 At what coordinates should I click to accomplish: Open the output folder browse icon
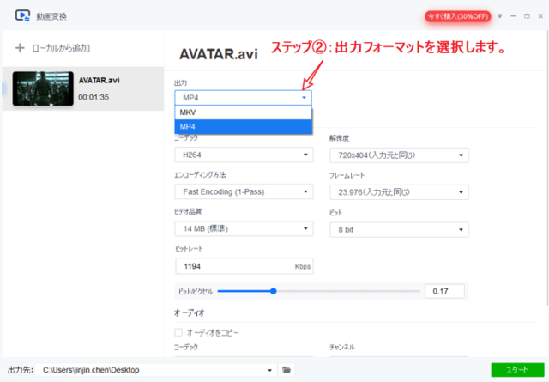click(287, 370)
